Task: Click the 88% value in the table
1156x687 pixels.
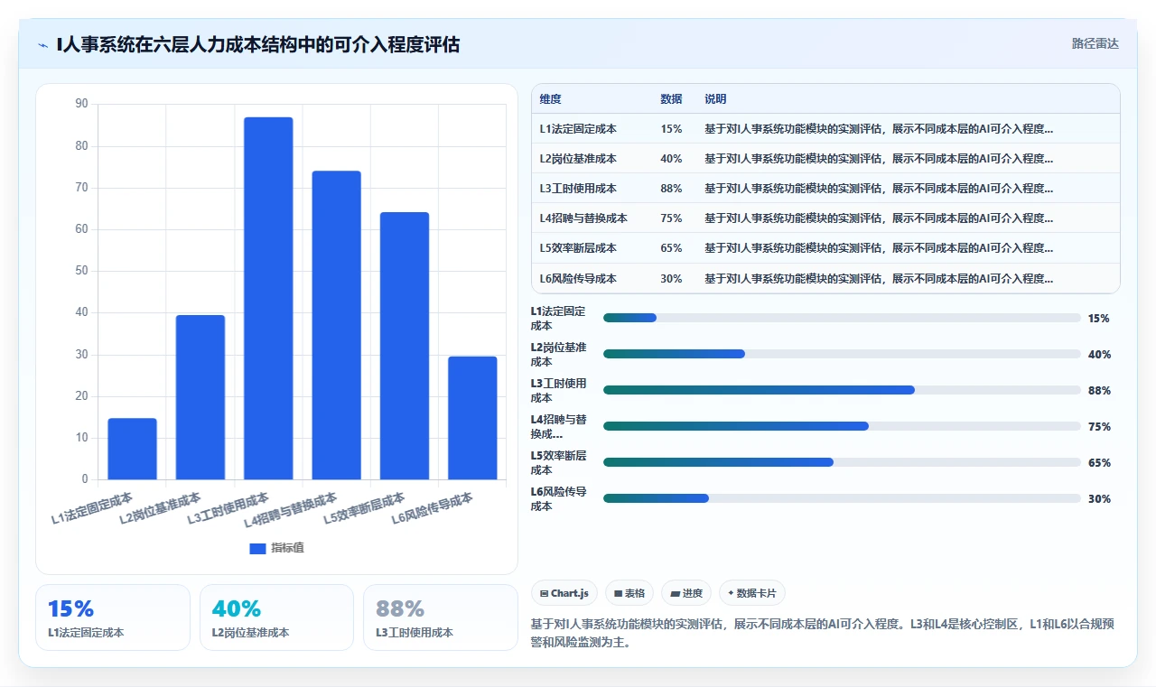Action: point(671,189)
